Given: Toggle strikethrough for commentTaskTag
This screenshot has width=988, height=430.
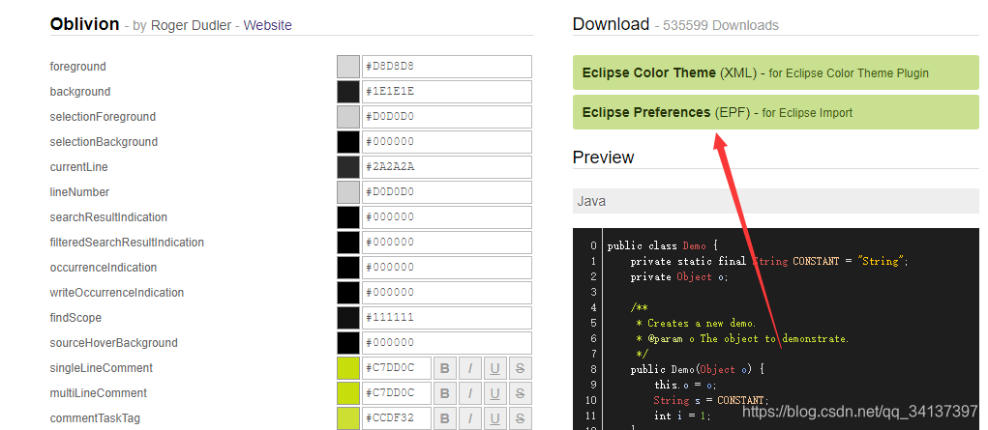Looking at the screenshot, I should pos(520,418).
